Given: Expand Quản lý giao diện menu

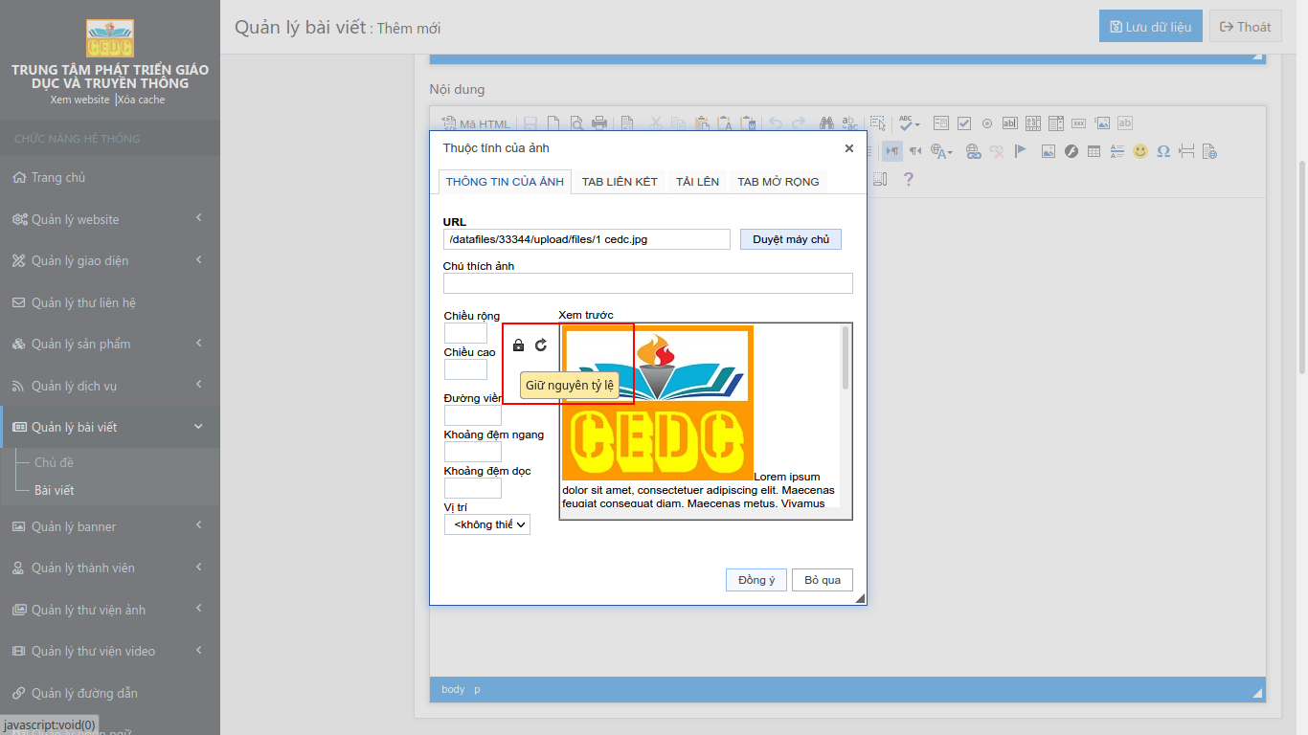Looking at the screenshot, I should click(x=110, y=260).
